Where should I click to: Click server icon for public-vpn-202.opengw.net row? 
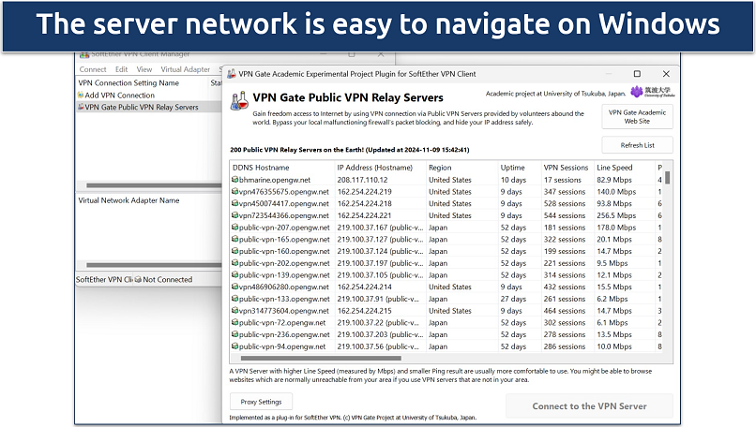coord(234,263)
